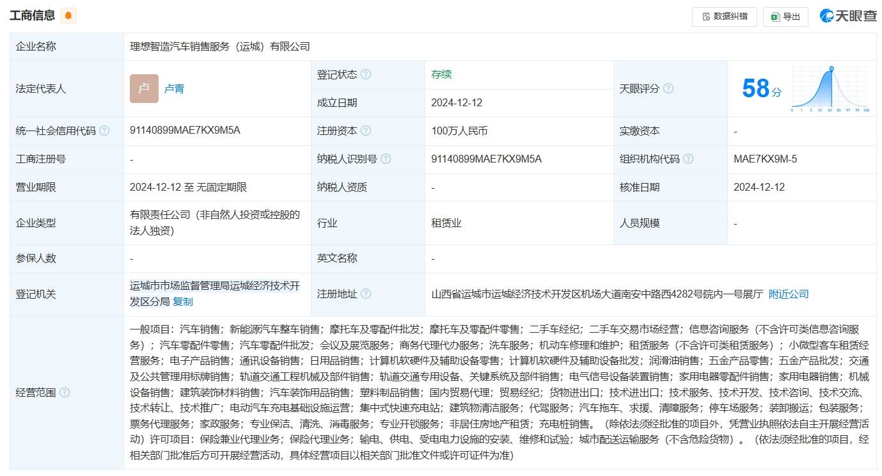
Task: Click help icon beside 组织机构代码
Action: [688, 159]
